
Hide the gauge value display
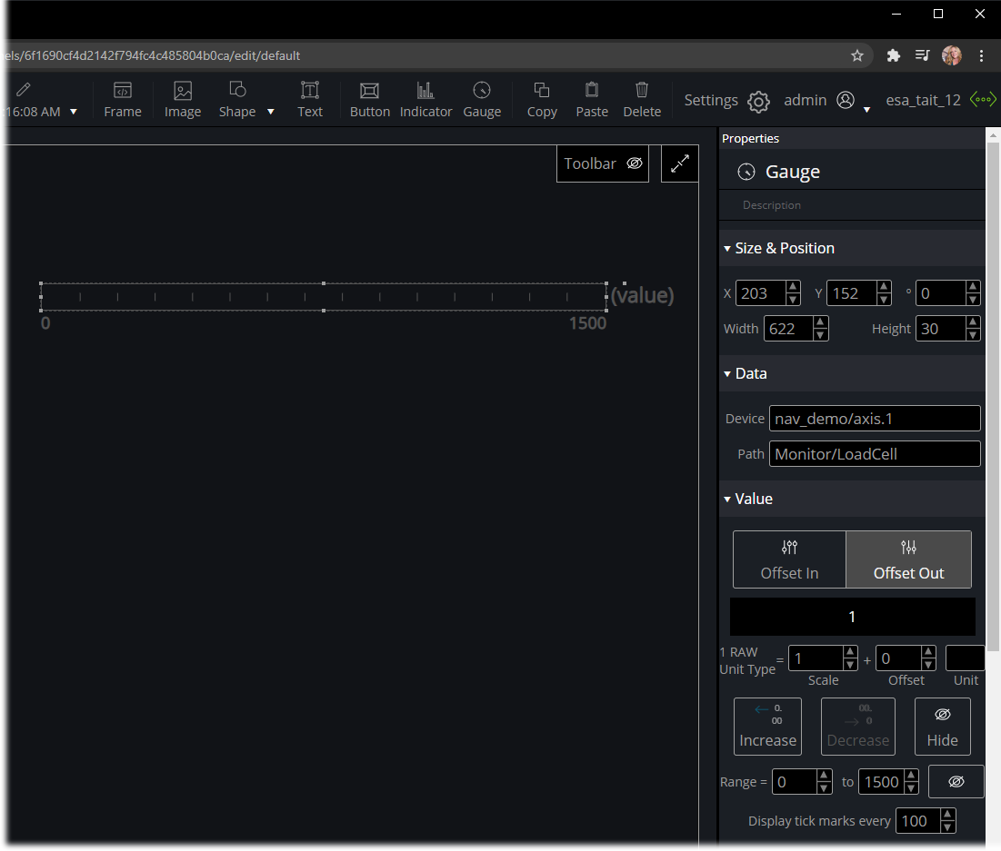click(x=942, y=727)
